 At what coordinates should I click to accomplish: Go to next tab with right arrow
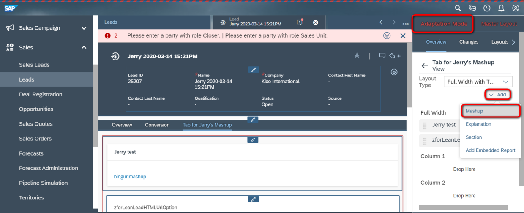click(394, 22)
